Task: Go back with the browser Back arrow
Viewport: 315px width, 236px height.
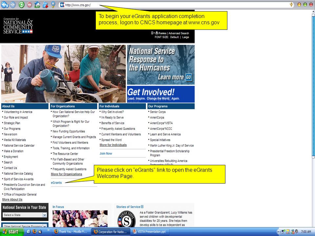Action: point(5,5)
